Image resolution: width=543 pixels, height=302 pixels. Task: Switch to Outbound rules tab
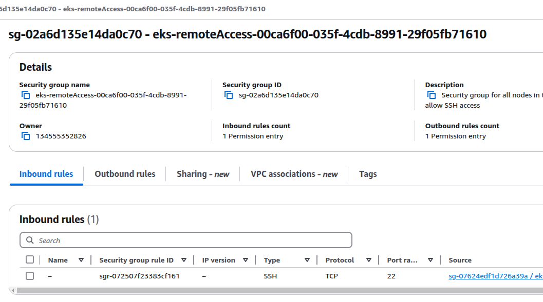click(x=125, y=174)
